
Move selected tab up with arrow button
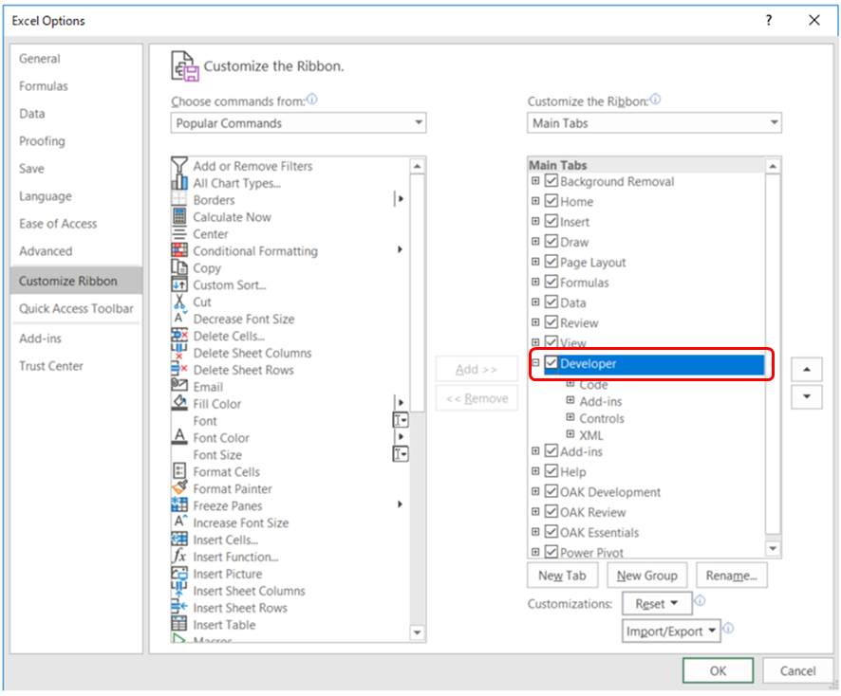(x=807, y=369)
